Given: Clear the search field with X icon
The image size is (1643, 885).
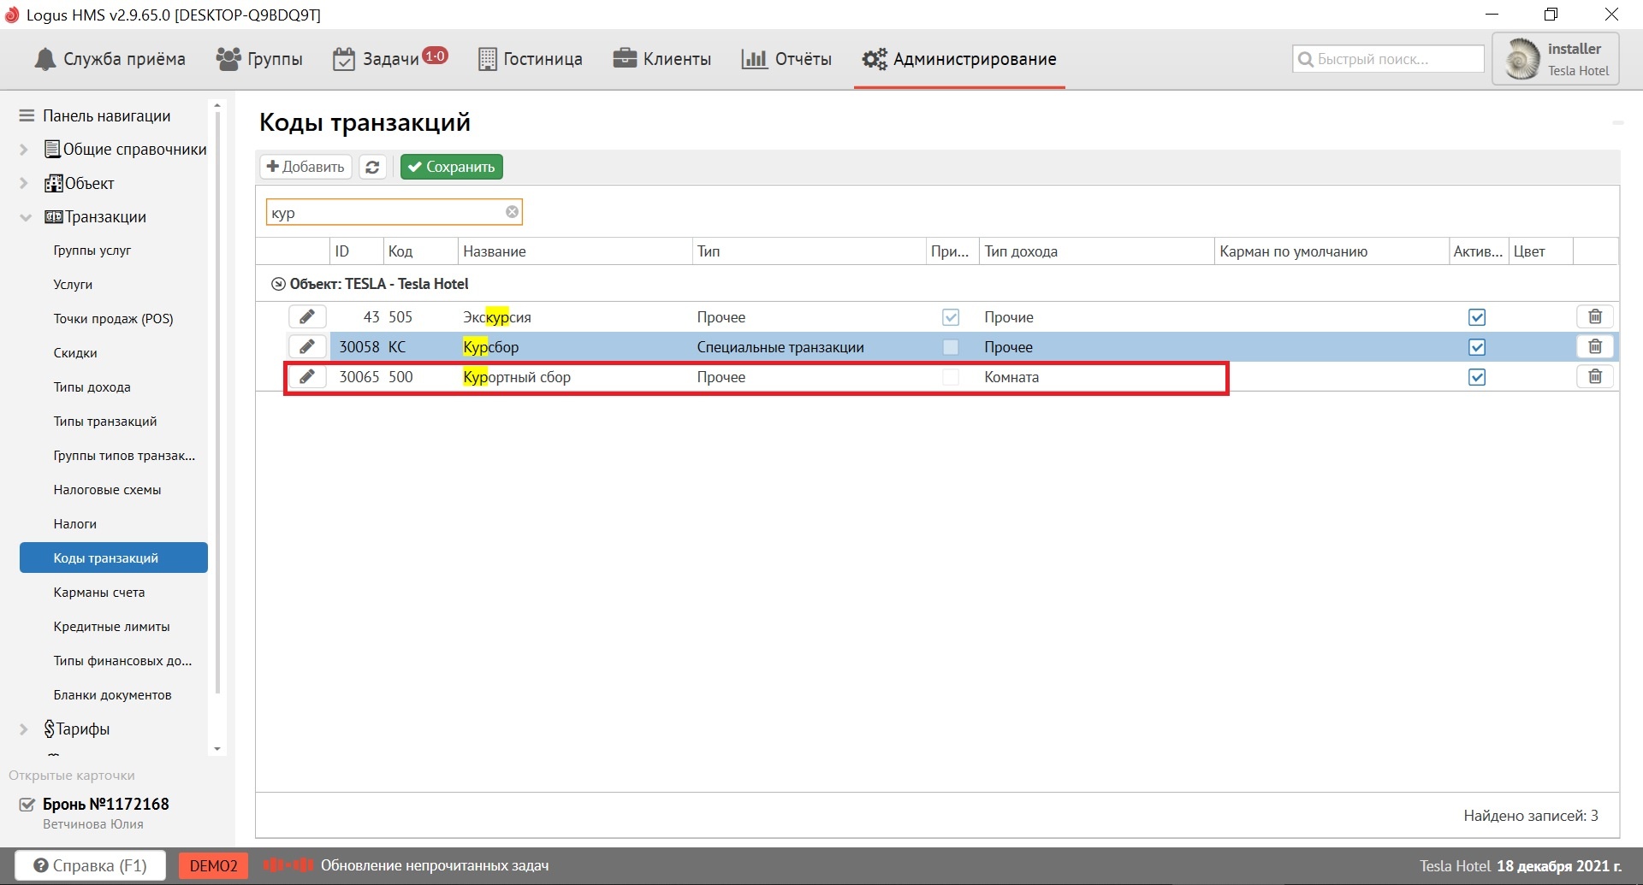Looking at the screenshot, I should pos(512,212).
